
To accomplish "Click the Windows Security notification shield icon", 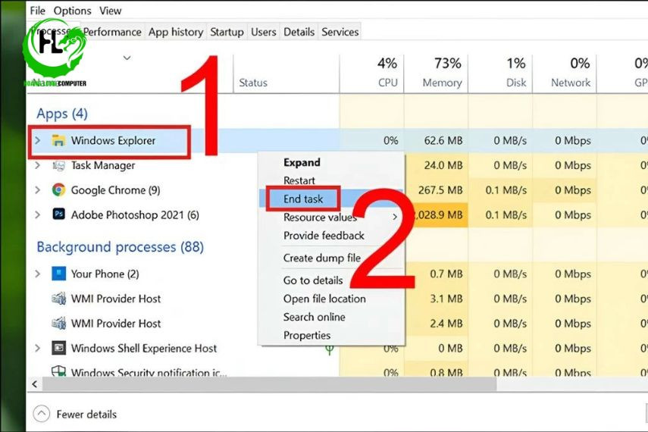I will point(58,371).
